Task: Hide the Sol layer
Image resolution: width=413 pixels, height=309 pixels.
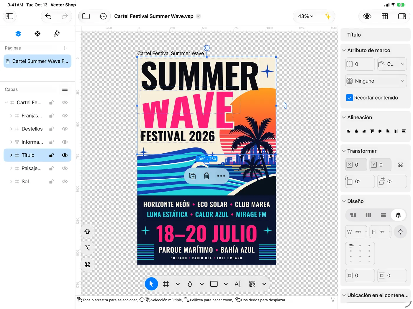Action: (65, 182)
